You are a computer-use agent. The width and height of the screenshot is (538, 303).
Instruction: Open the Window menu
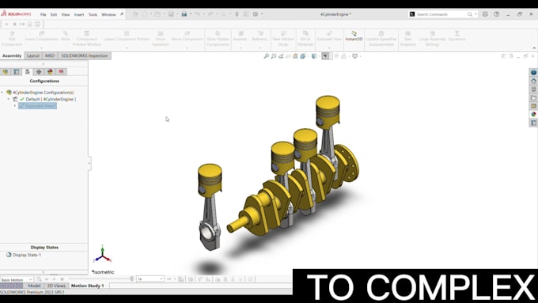(108, 15)
